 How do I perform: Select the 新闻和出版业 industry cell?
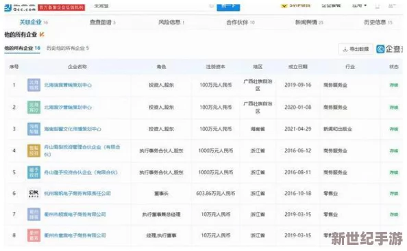point(338,129)
